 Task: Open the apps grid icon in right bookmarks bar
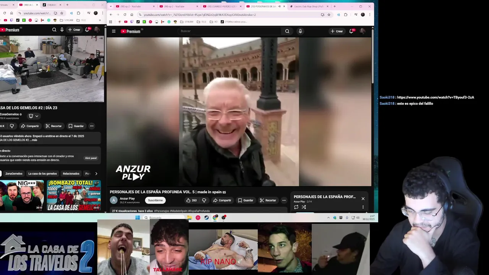(x=110, y=22)
